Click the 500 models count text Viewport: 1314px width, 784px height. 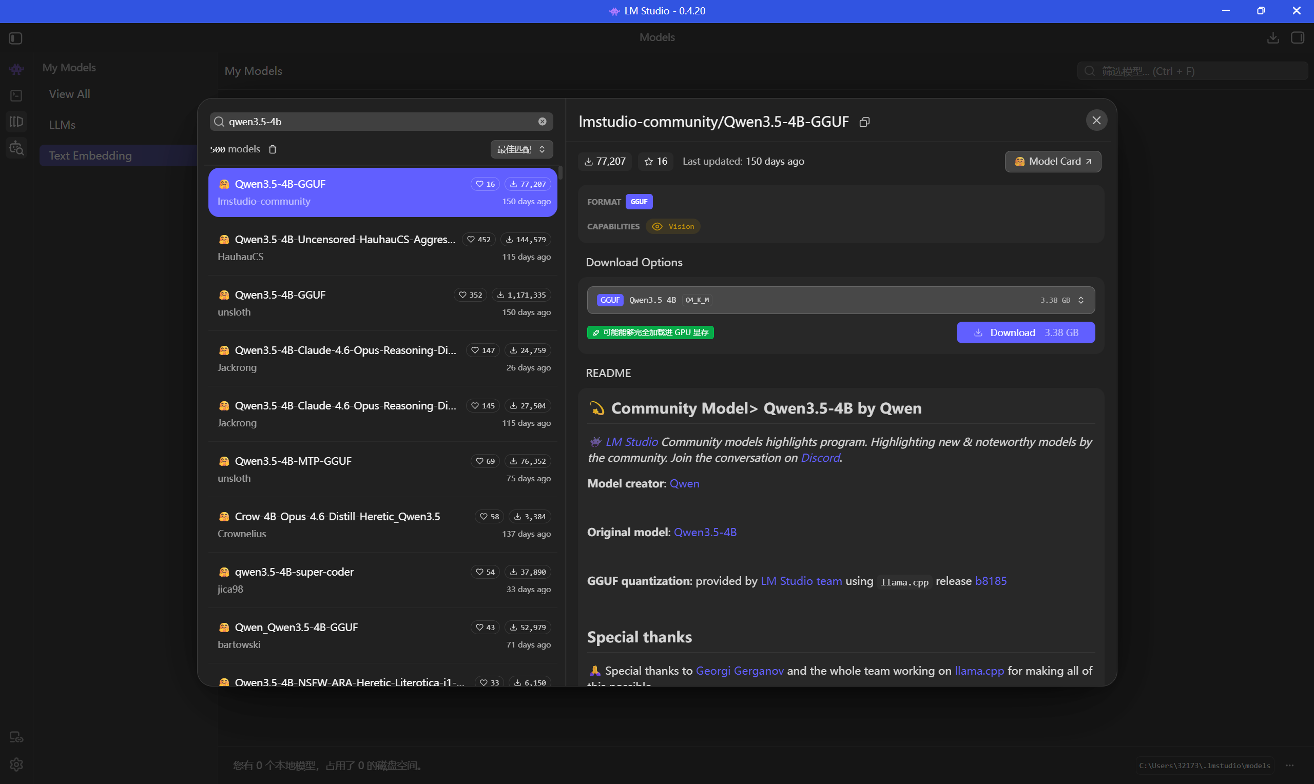[x=235, y=149]
